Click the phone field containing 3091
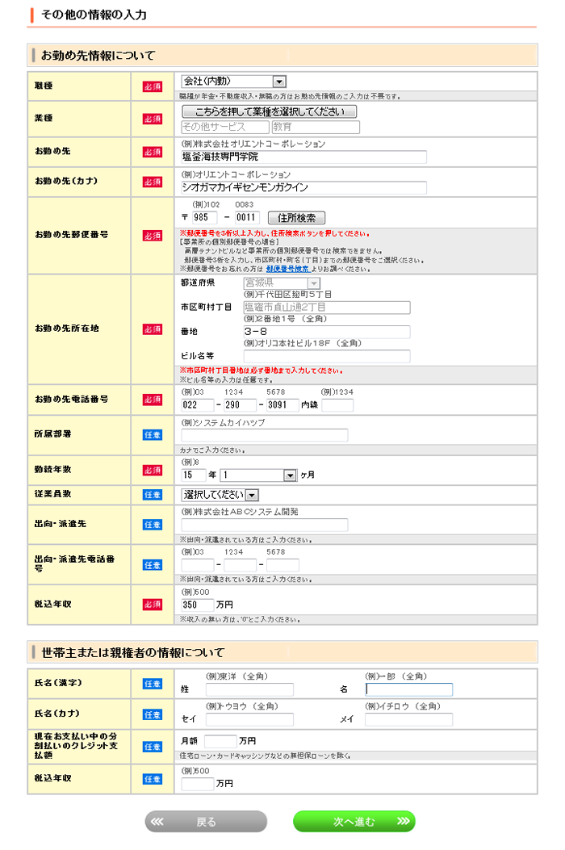 [x=282, y=405]
